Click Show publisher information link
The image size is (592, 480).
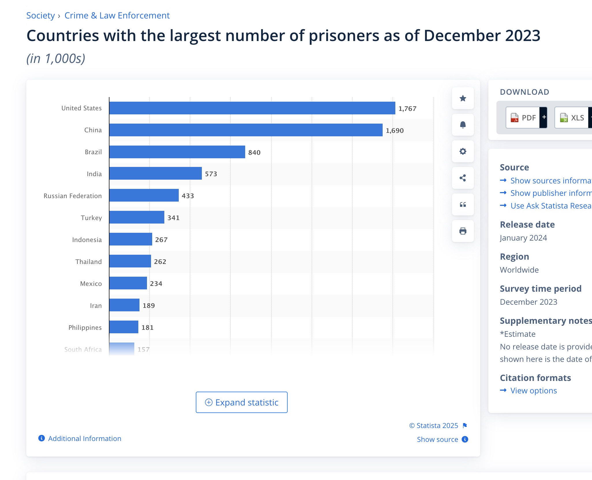tap(550, 193)
